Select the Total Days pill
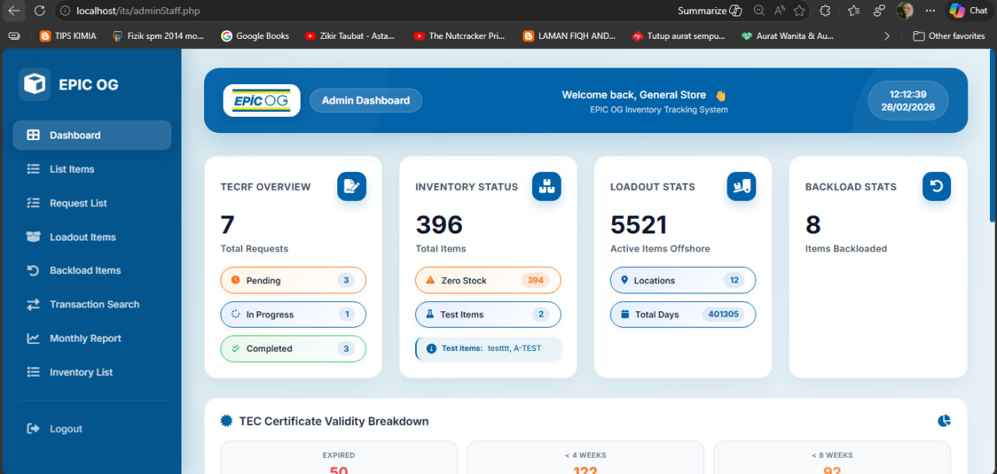 click(682, 314)
